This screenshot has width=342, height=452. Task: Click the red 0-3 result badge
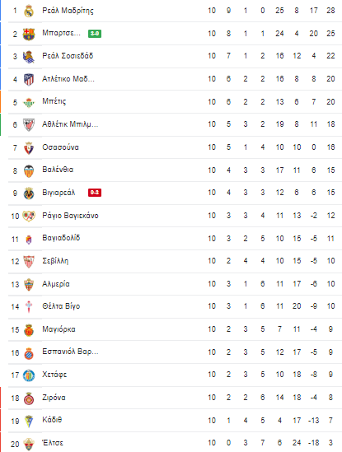click(95, 193)
